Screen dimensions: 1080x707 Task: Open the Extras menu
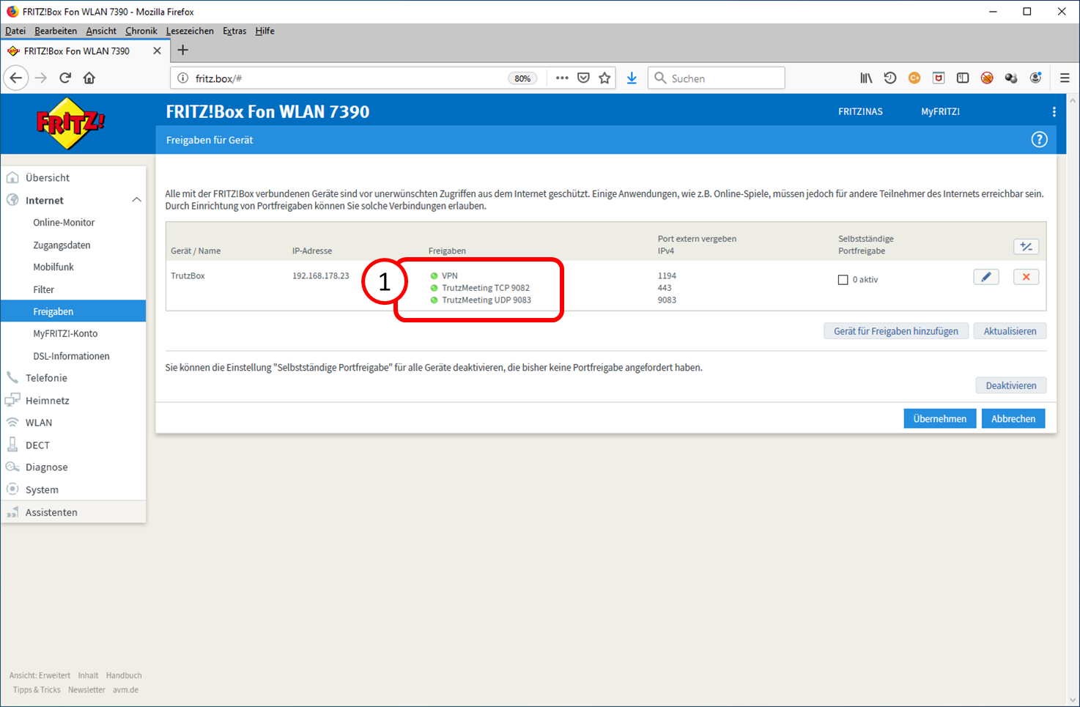click(x=234, y=31)
